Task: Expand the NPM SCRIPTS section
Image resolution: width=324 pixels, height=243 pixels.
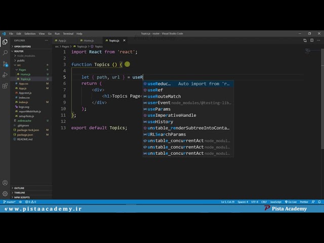Action: click(31, 197)
